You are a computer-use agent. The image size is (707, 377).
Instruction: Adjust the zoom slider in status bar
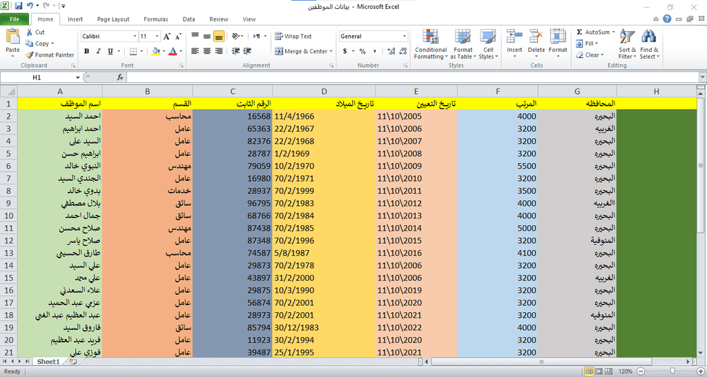(672, 371)
